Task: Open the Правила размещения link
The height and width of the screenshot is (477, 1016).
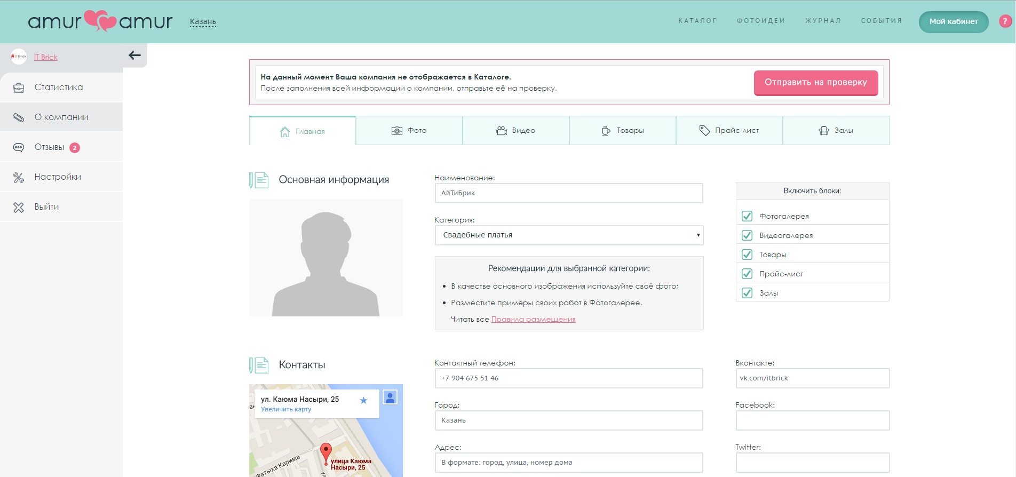Action: click(533, 320)
